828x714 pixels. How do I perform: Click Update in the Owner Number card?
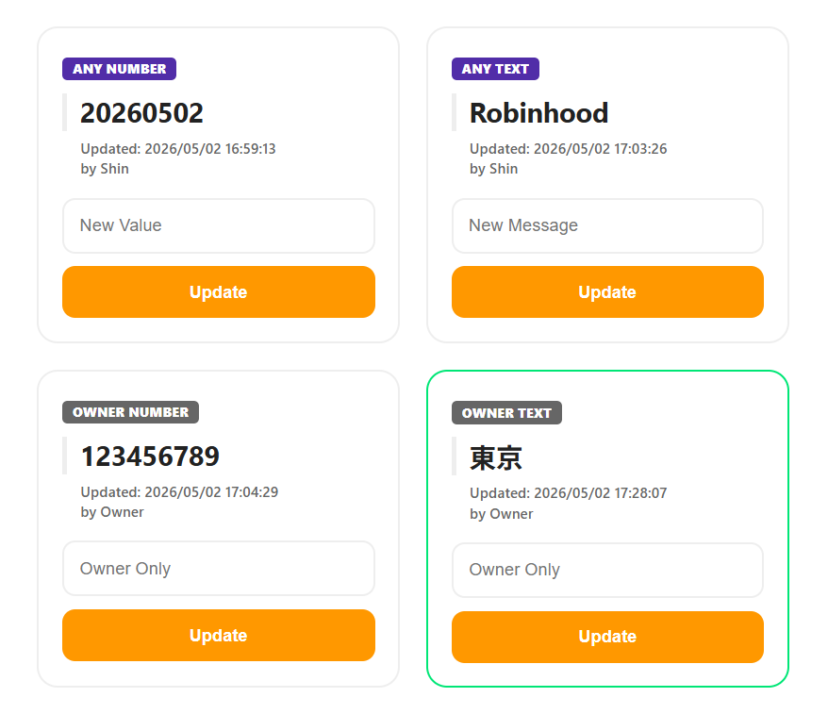coord(219,636)
